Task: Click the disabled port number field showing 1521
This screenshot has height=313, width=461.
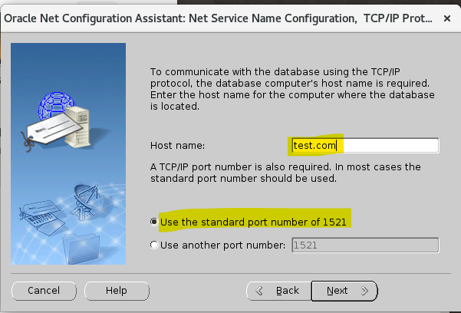Action: coord(365,245)
